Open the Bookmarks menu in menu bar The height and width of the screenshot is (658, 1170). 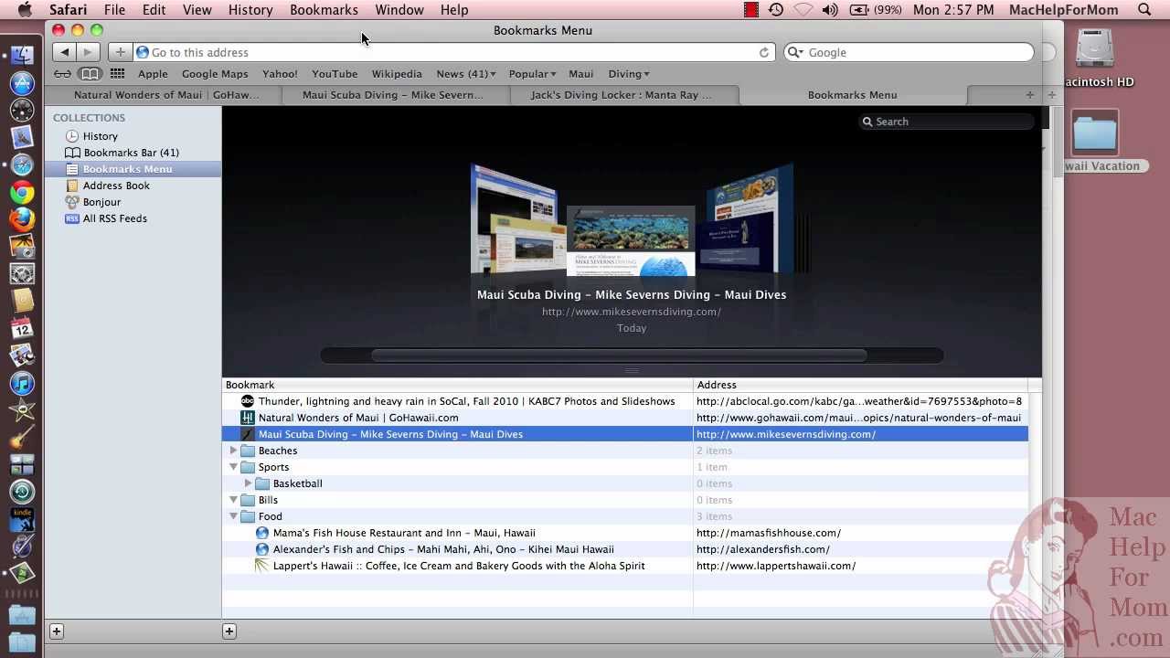point(324,10)
